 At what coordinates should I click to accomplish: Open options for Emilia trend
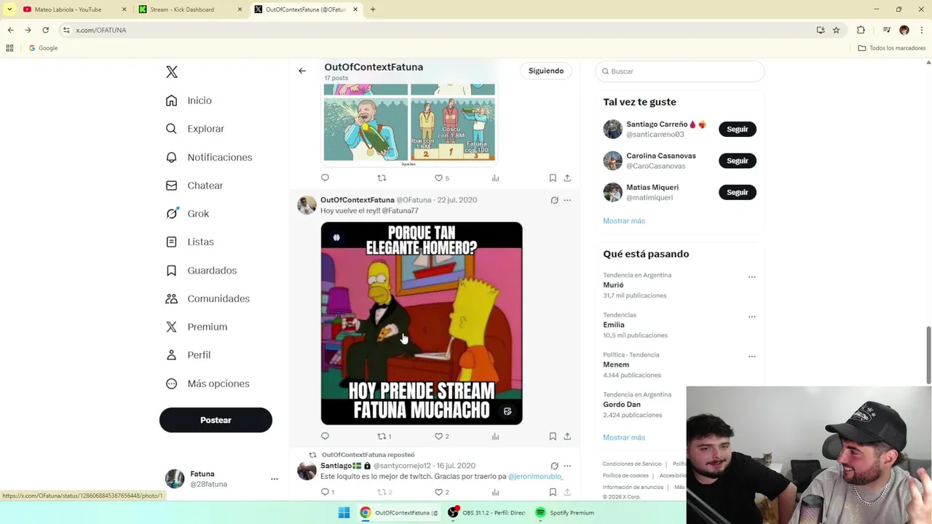[x=752, y=317]
